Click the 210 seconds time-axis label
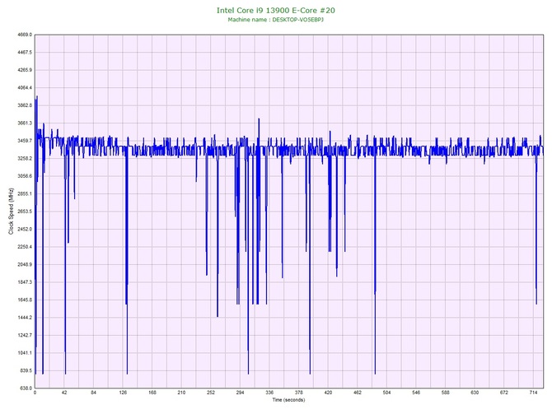The width and height of the screenshot is (552, 414). pyautogui.click(x=181, y=393)
